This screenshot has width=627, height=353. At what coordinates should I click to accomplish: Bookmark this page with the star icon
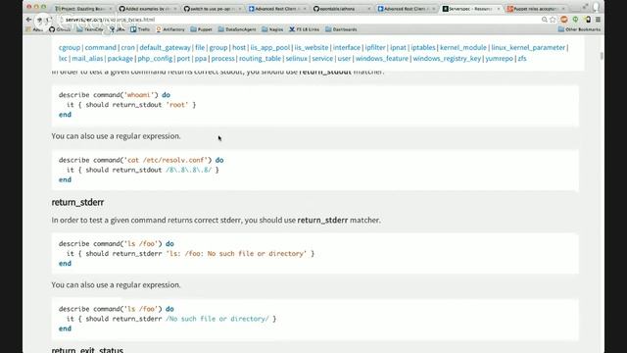pos(553,20)
